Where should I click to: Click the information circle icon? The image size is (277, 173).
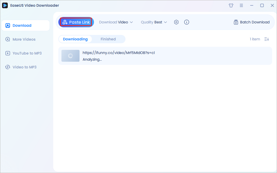tap(186, 22)
